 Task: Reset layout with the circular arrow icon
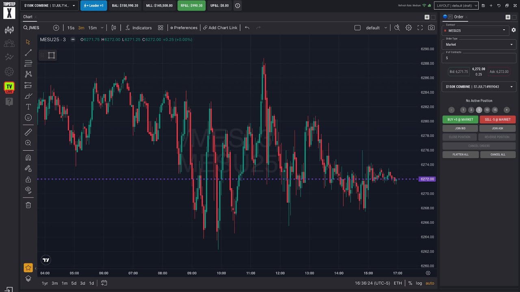499,6
